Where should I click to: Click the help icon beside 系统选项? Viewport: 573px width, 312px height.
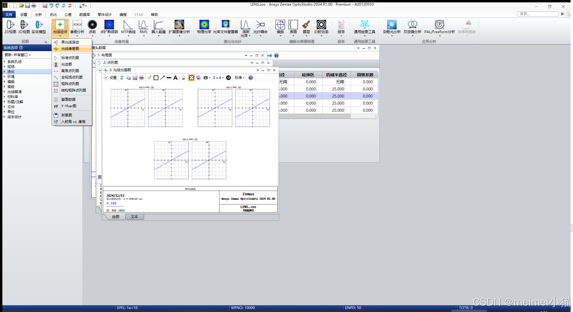[x=21, y=47]
